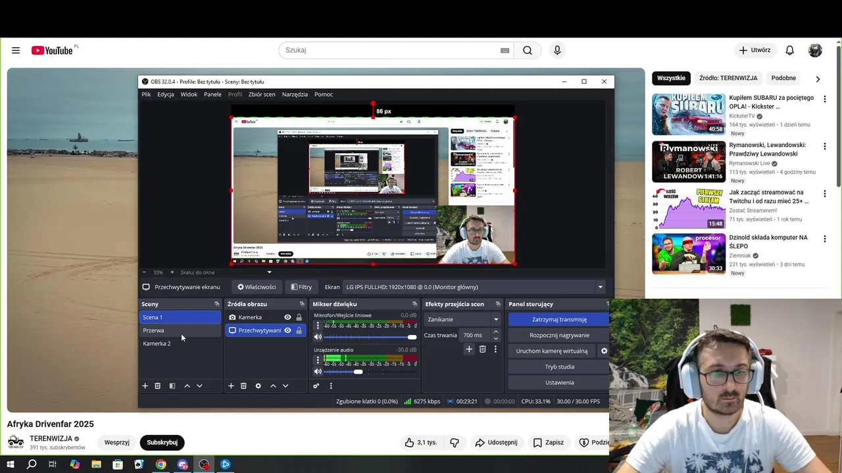Open YouTube notifications bell
The image size is (842, 473).
(790, 51)
